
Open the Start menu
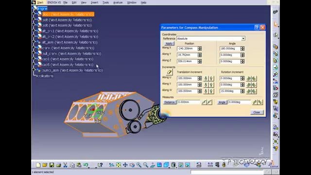[40, 2]
